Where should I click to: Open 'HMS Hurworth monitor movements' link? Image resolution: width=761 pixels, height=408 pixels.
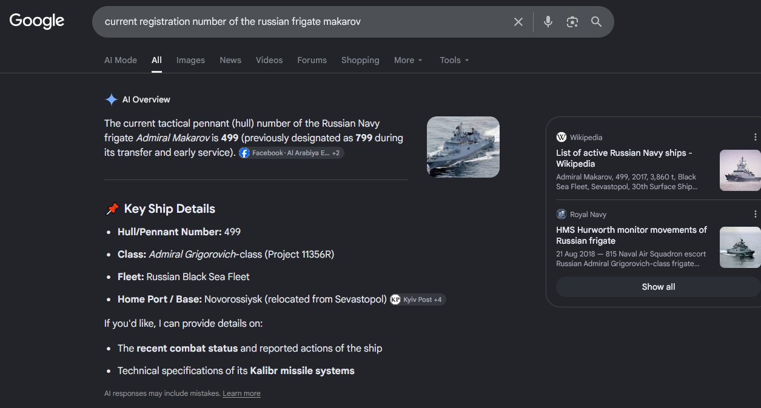[x=631, y=235]
